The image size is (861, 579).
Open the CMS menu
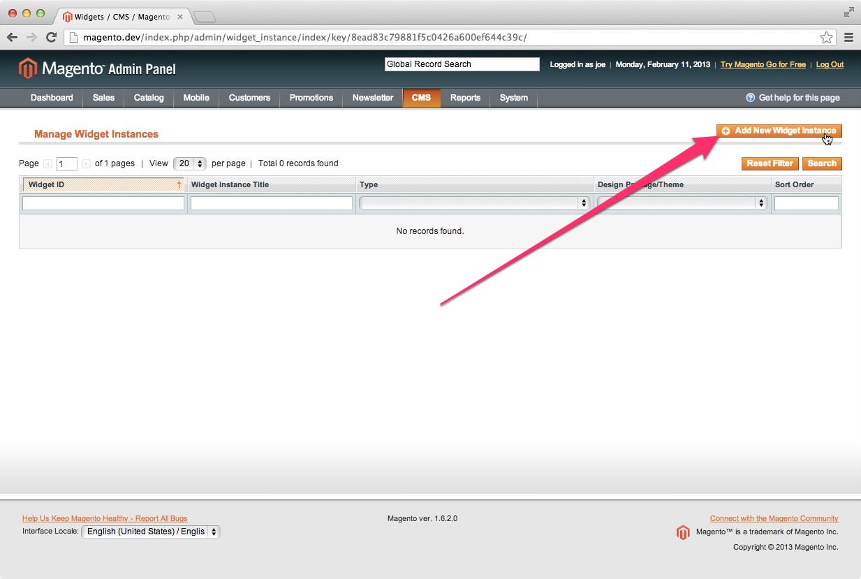421,98
